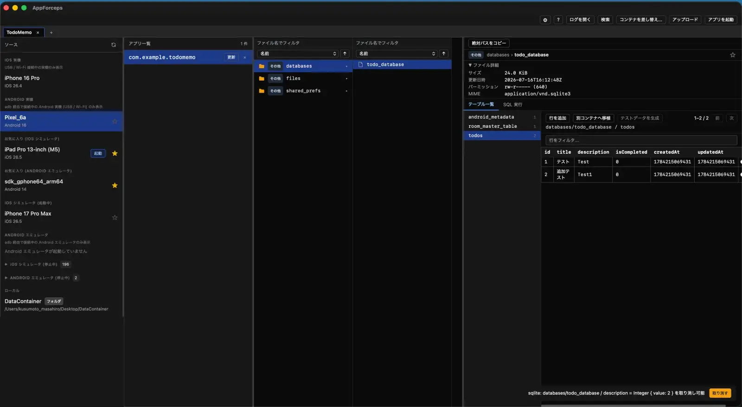Click the ログを開く button

(x=580, y=19)
